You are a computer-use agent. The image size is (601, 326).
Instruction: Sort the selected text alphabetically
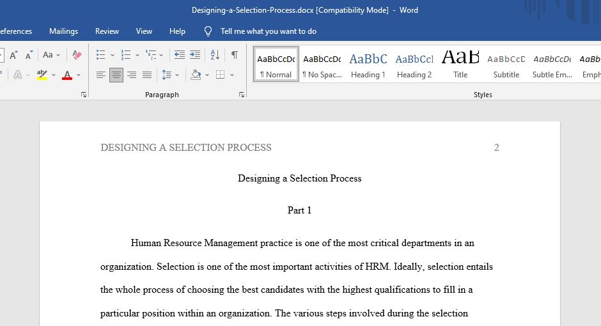[x=215, y=55]
